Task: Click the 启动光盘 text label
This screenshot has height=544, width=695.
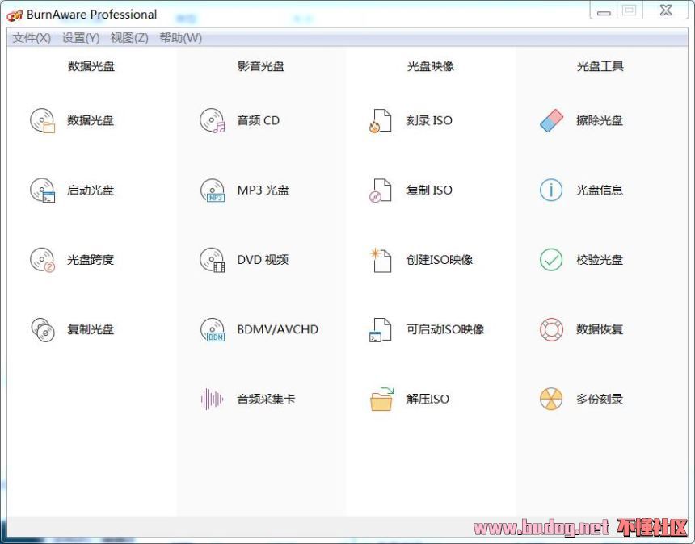Action: click(91, 190)
